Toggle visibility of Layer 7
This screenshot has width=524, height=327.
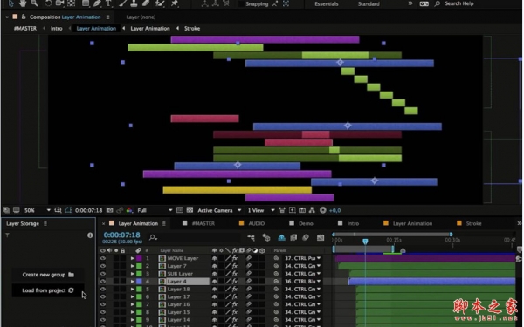click(x=102, y=266)
